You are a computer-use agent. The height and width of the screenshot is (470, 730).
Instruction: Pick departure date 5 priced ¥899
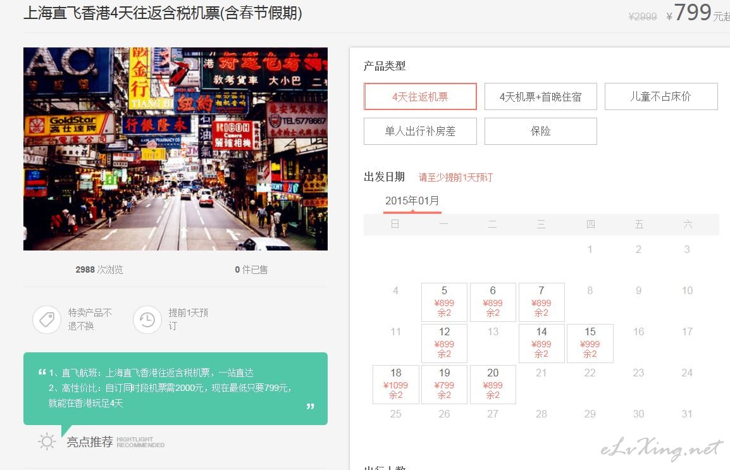click(444, 302)
